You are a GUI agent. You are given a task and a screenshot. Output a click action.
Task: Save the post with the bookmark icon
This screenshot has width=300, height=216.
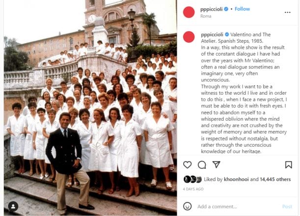[x=289, y=164]
